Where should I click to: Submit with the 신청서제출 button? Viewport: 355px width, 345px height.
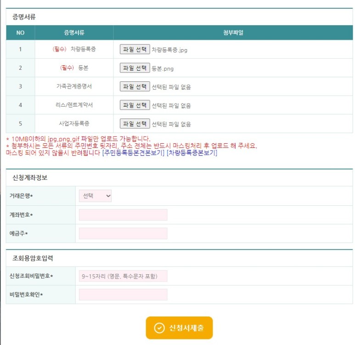[x=179, y=328]
